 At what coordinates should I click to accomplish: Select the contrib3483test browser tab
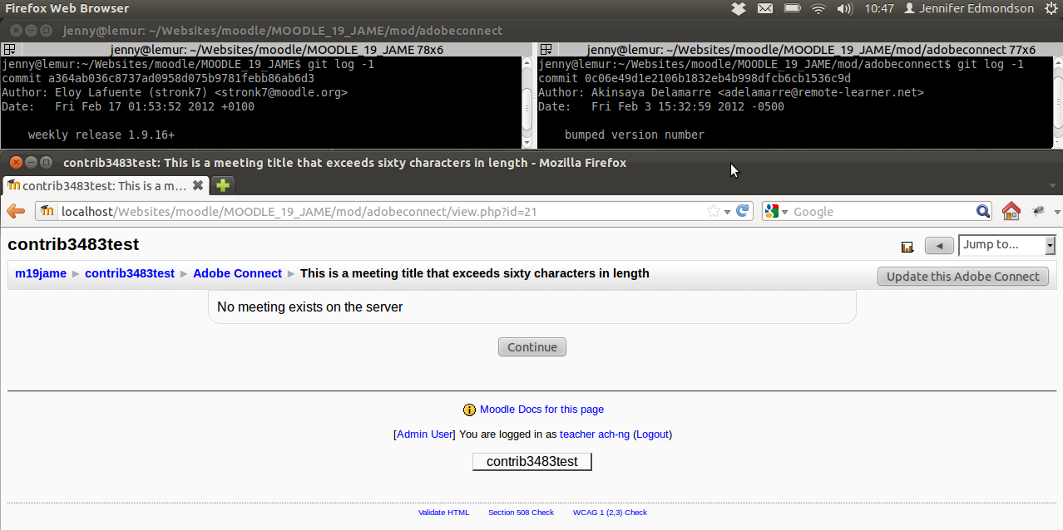(x=106, y=185)
